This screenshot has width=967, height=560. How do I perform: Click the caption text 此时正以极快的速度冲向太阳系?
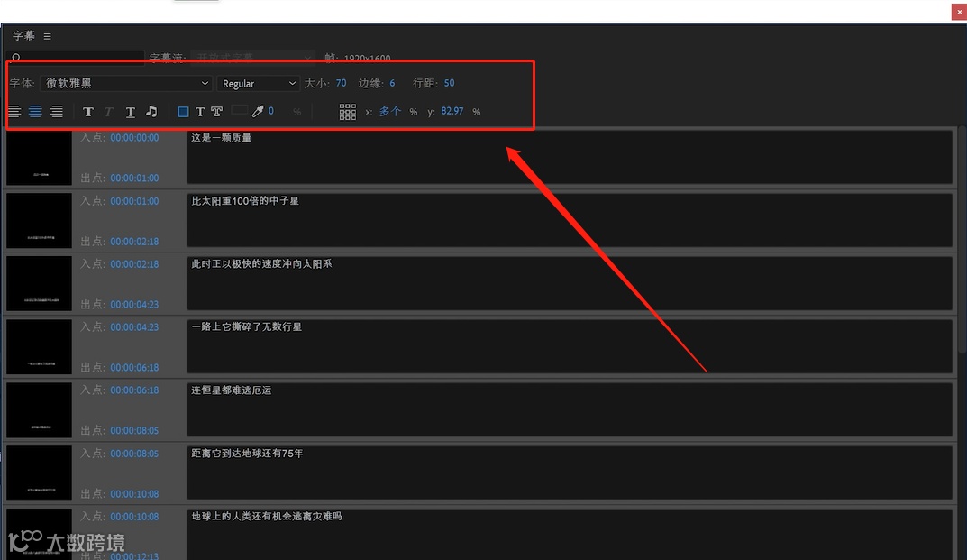(x=261, y=263)
